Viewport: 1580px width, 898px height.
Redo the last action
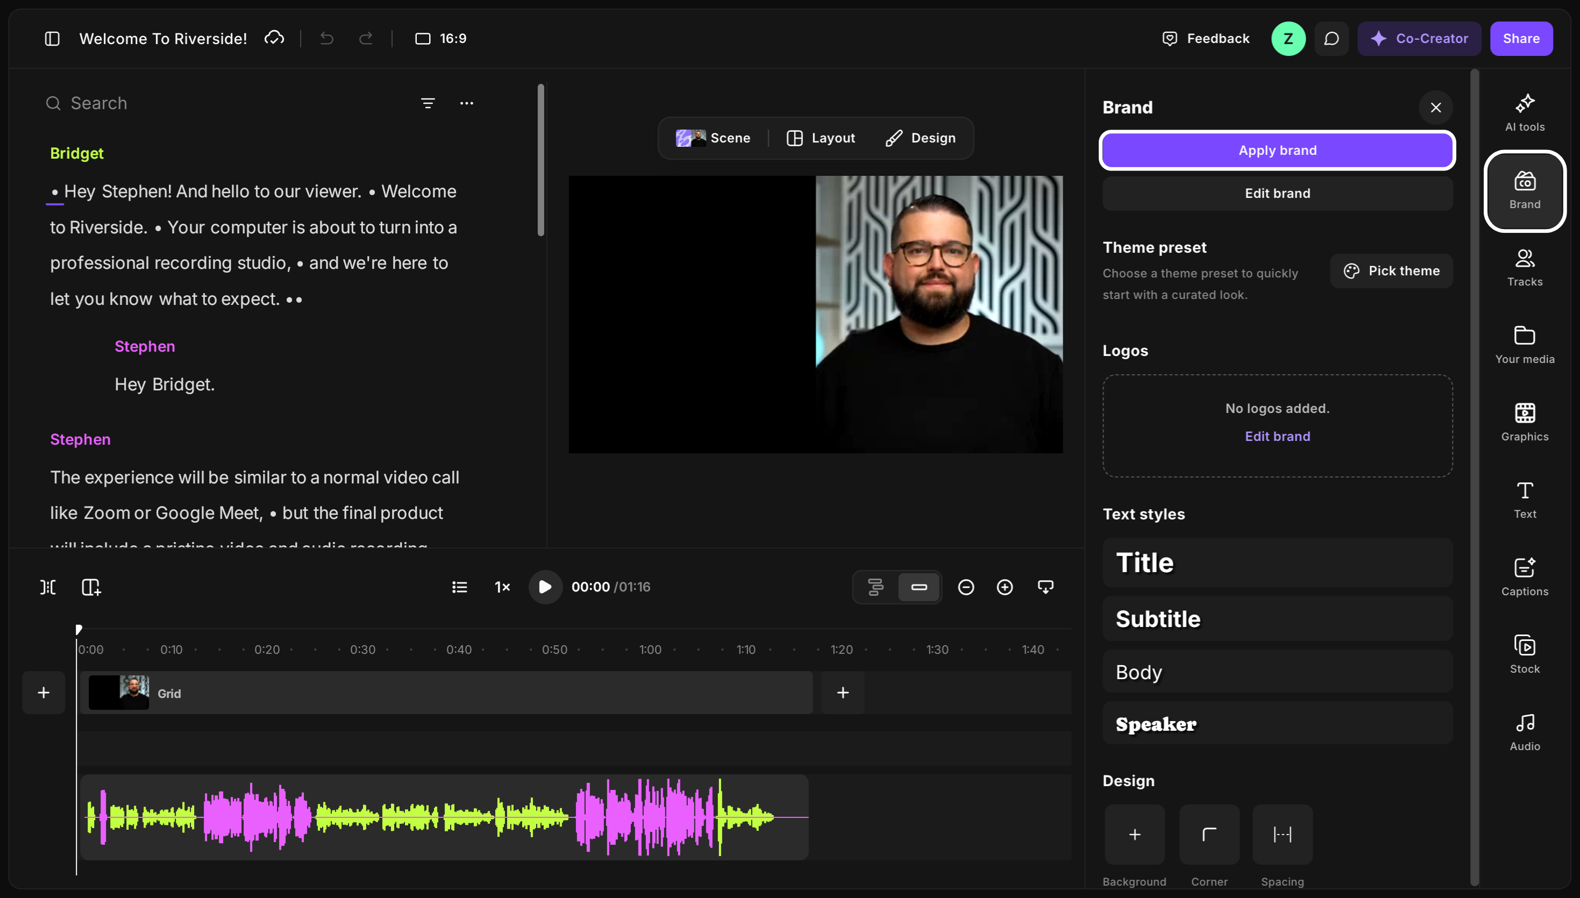366,39
